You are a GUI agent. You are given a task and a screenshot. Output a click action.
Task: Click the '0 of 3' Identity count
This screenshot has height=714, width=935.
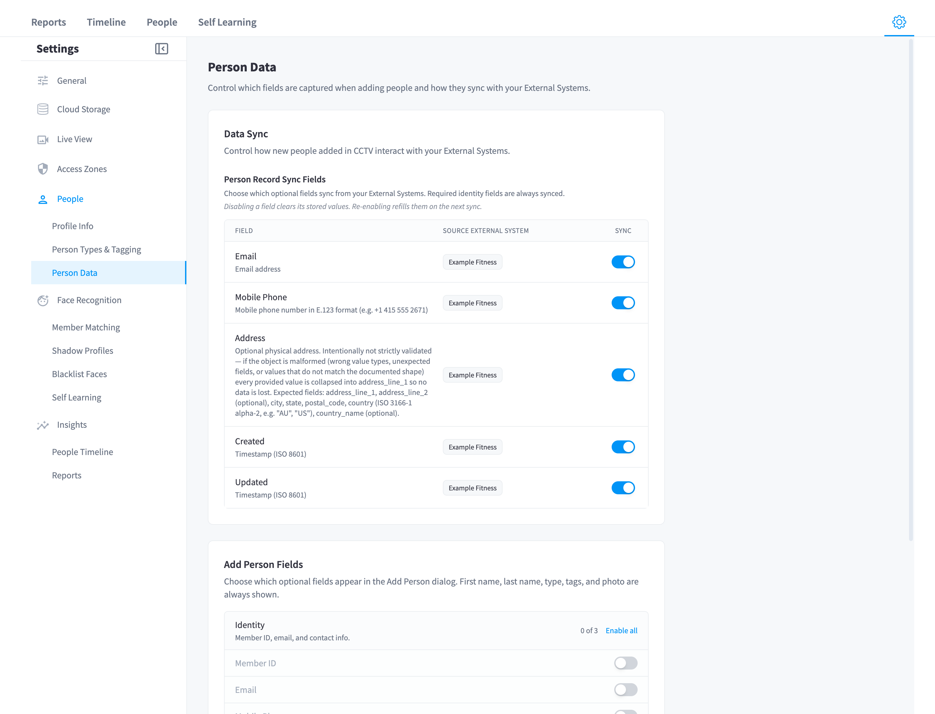[589, 631]
